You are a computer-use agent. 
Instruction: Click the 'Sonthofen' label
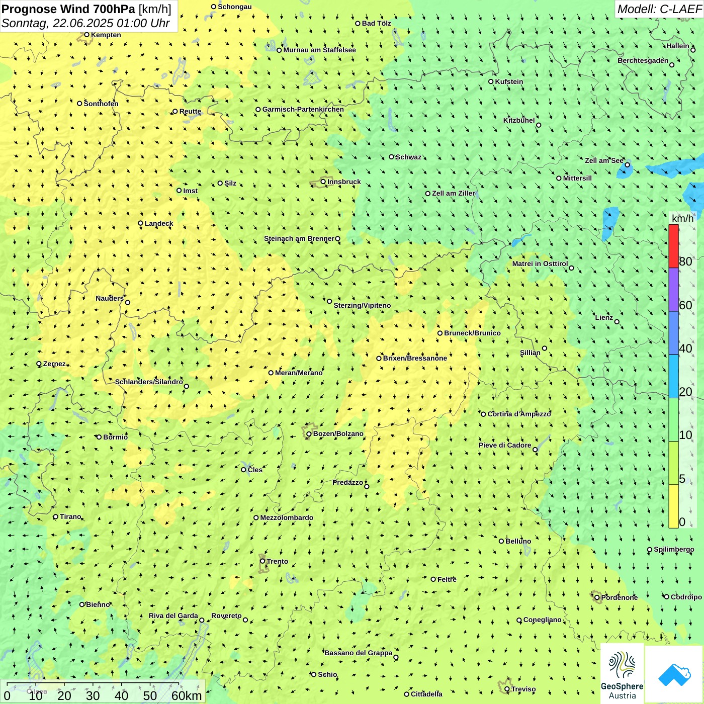[101, 104]
